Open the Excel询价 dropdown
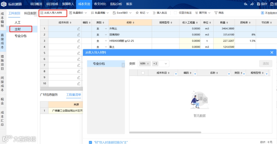 [122, 13]
